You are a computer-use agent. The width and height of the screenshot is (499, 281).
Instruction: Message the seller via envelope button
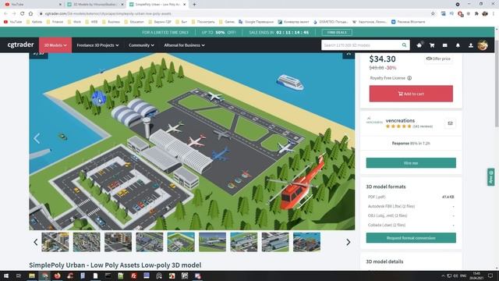[x=451, y=123]
